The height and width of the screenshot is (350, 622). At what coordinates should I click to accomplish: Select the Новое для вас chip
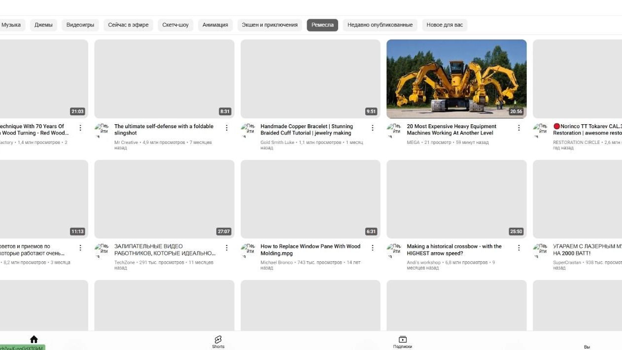[445, 25]
